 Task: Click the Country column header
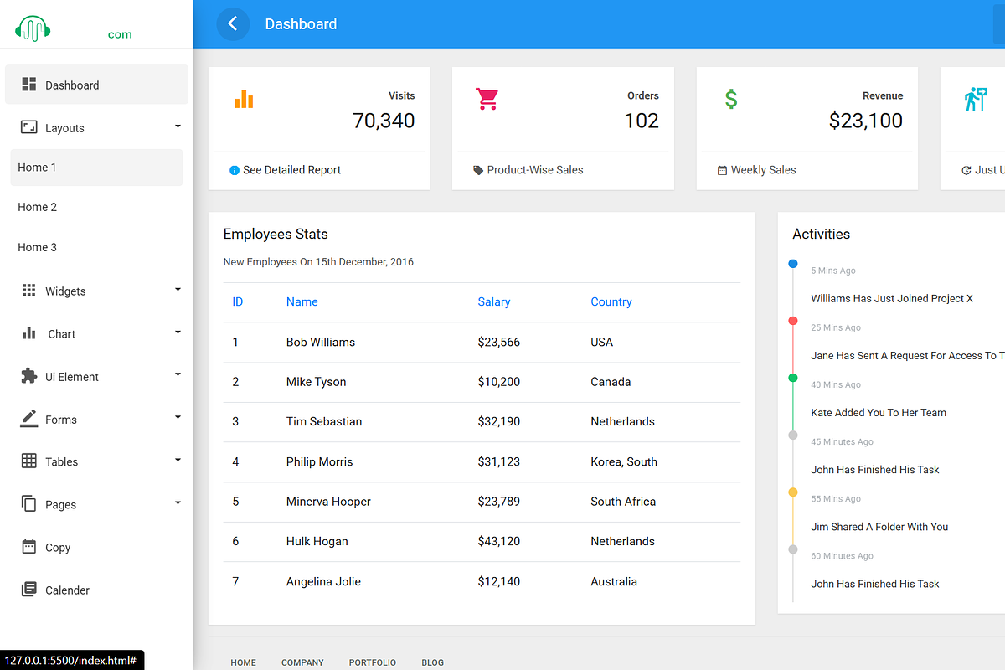tap(611, 301)
